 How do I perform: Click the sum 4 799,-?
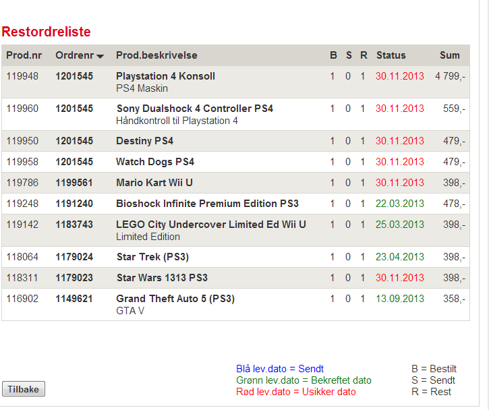pyautogui.click(x=450, y=76)
